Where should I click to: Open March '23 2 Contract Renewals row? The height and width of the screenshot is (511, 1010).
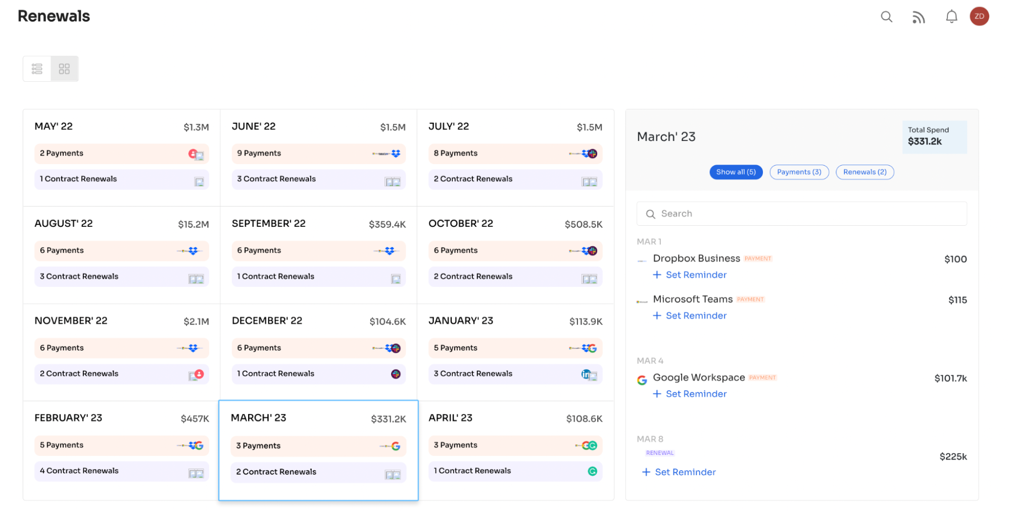[318, 472]
